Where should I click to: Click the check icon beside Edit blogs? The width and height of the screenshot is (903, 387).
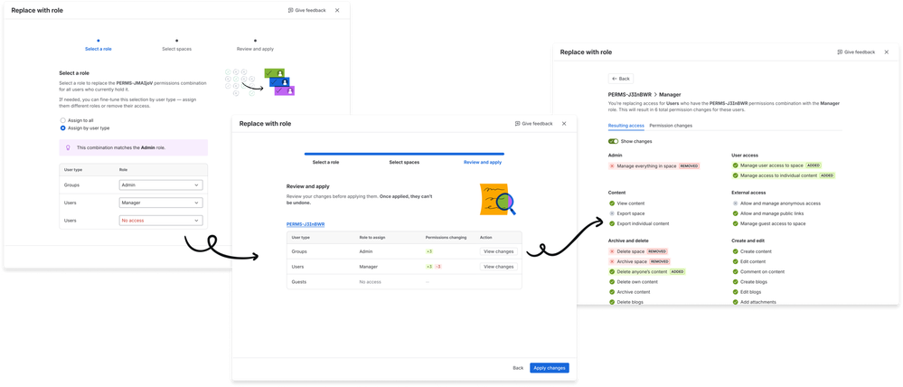(736, 292)
